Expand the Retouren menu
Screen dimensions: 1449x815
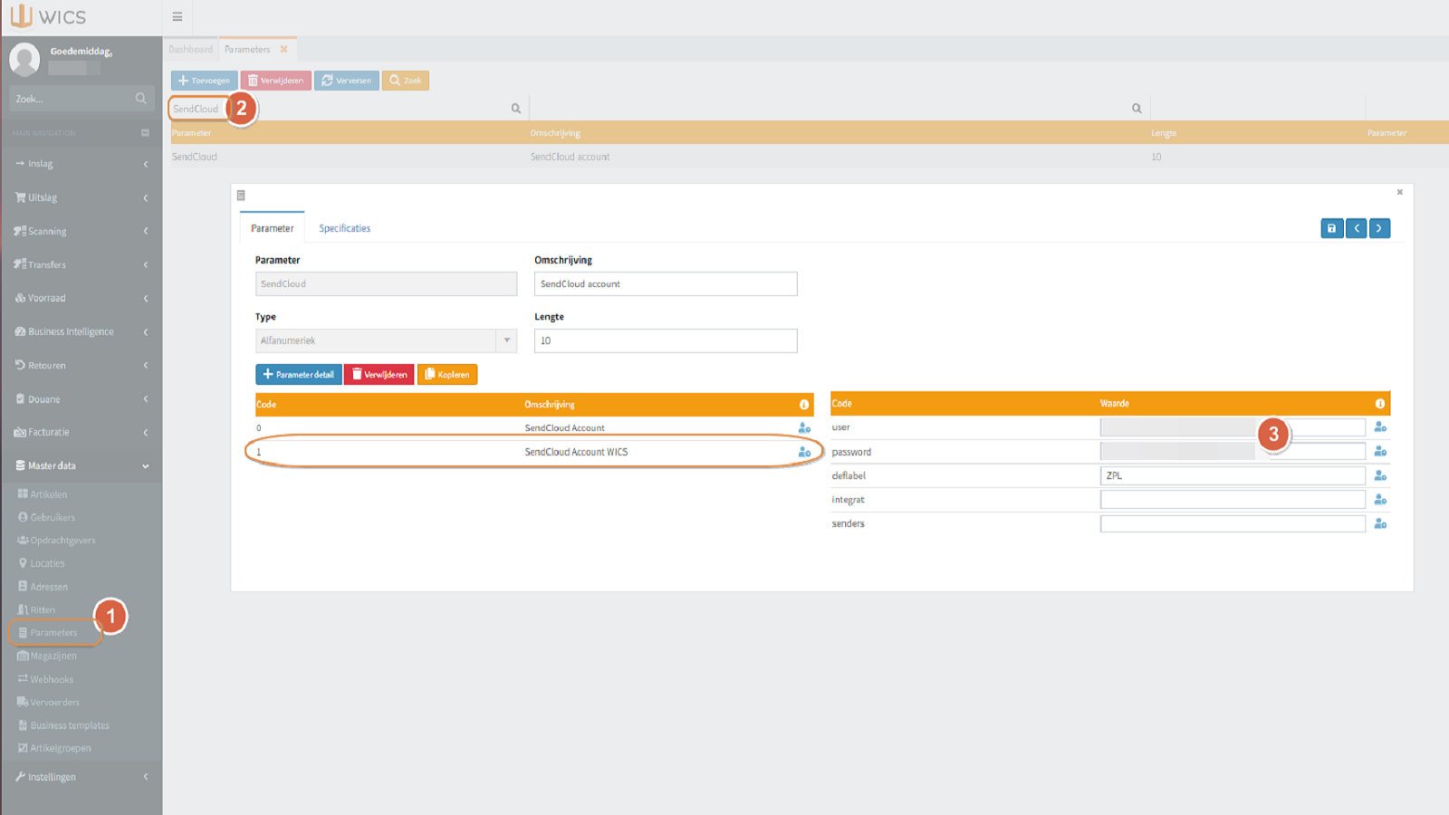click(82, 365)
